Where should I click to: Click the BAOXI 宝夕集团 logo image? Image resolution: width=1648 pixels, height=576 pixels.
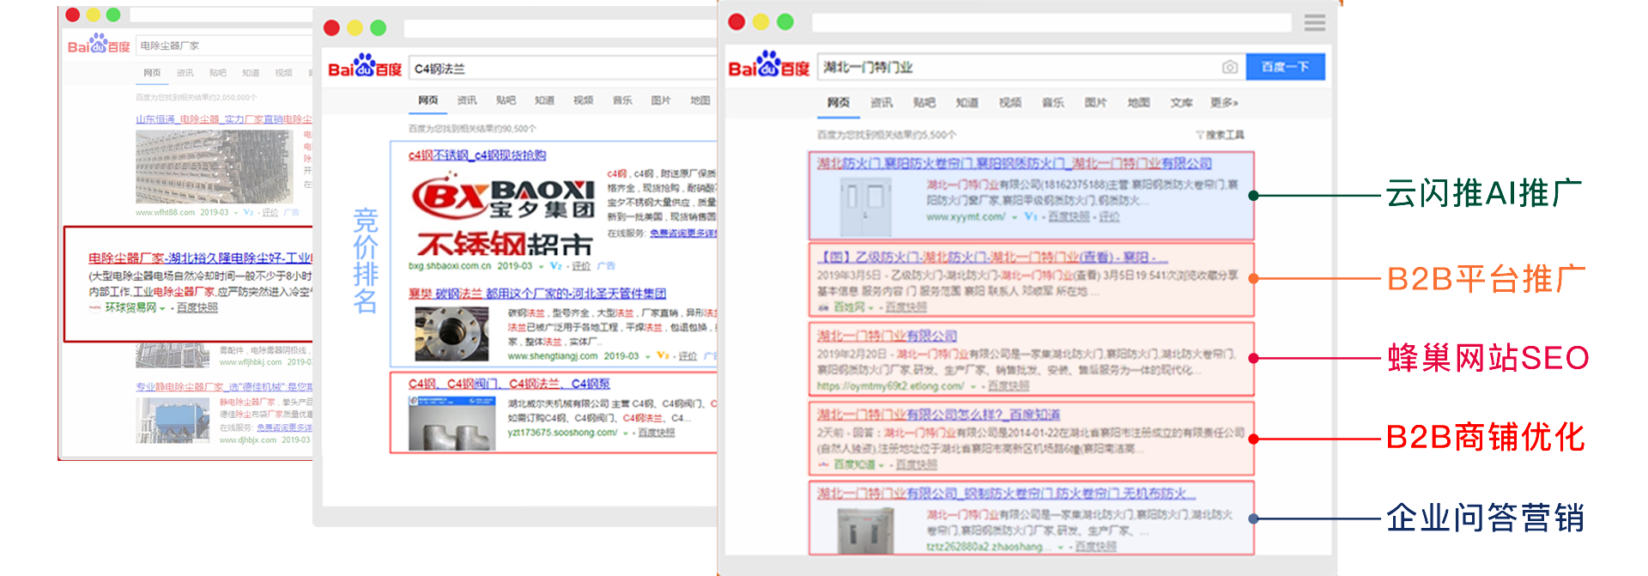click(503, 197)
